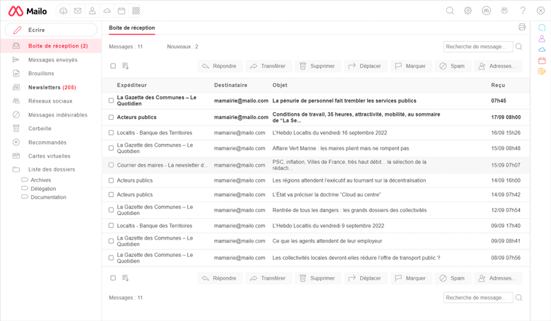Image resolution: width=551 pixels, height=321 pixels.
Task: Expand the Liste des dossiers folder list
Action: [51, 169]
